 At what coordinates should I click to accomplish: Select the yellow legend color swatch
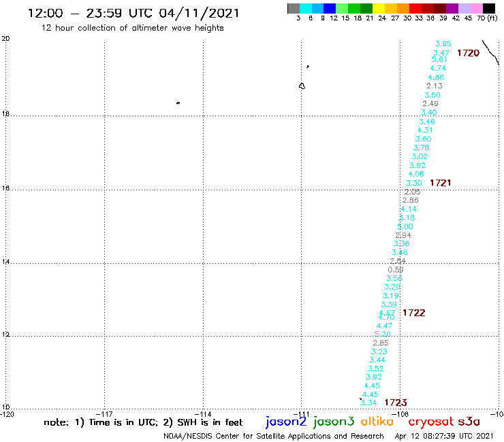(x=379, y=8)
